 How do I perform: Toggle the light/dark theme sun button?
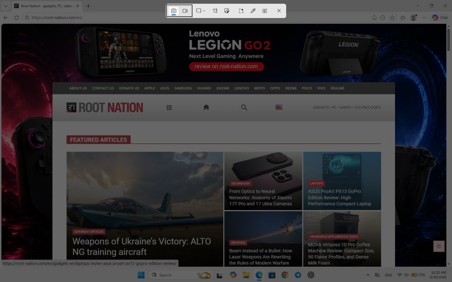[x=439, y=246]
